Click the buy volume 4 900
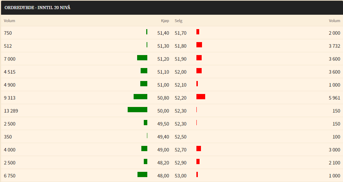 [x=9, y=85]
